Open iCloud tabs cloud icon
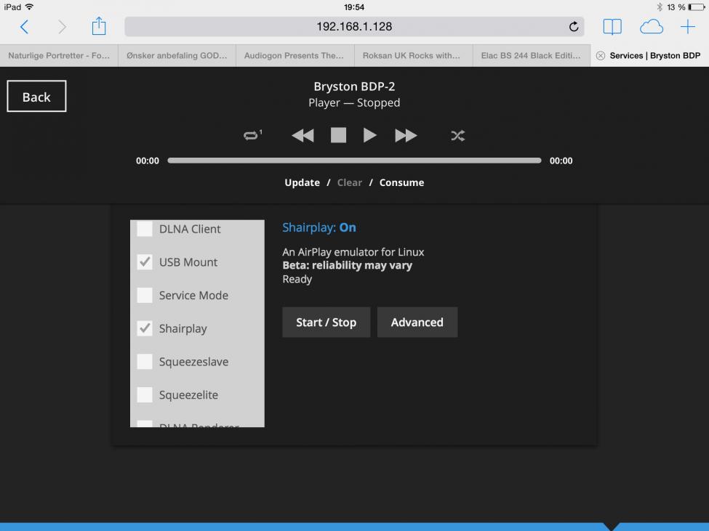 [651, 27]
